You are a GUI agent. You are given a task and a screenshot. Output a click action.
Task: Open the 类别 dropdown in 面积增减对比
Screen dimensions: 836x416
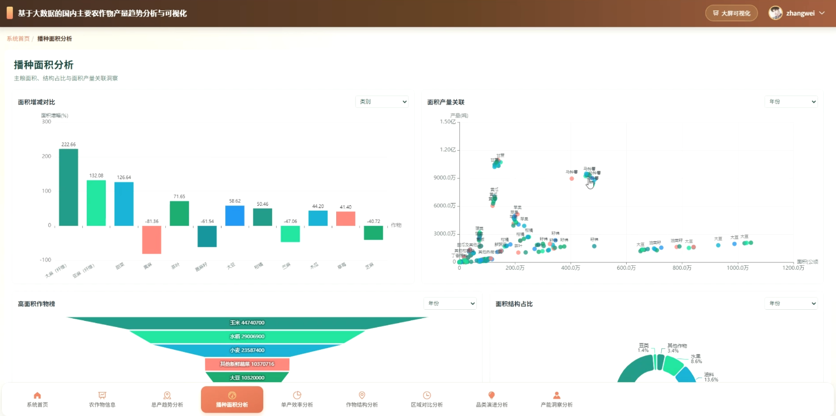click(x=382, y=102)
